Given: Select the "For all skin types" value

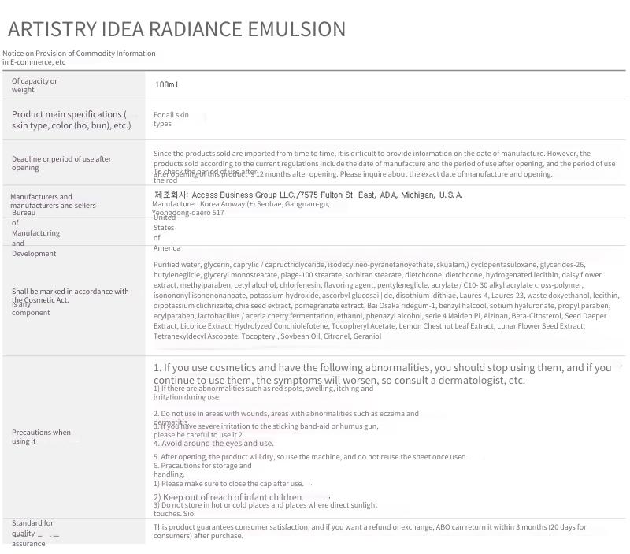Looking at the screenshot, I should [x=171, y=119].
